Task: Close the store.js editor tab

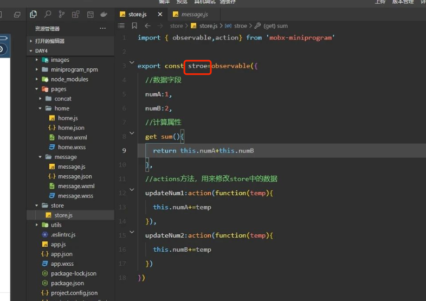Action: click(x=160, y=14)
